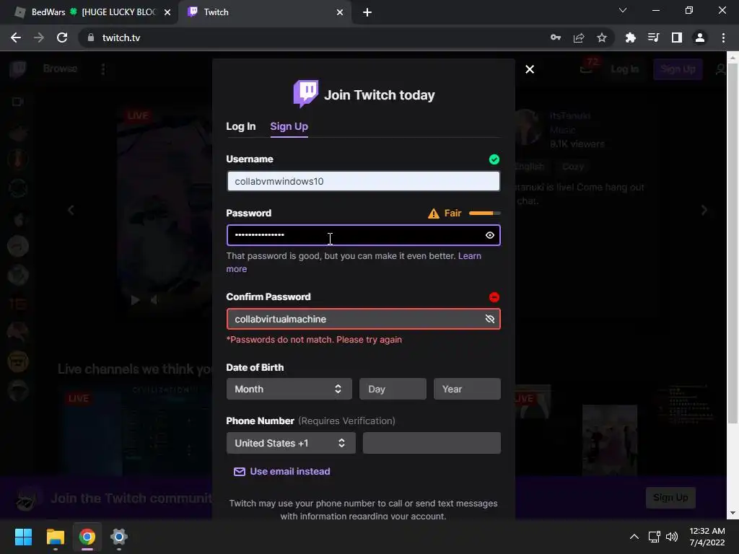
Task: Open the United States +1 country dropdown
Action: point(291,444)
